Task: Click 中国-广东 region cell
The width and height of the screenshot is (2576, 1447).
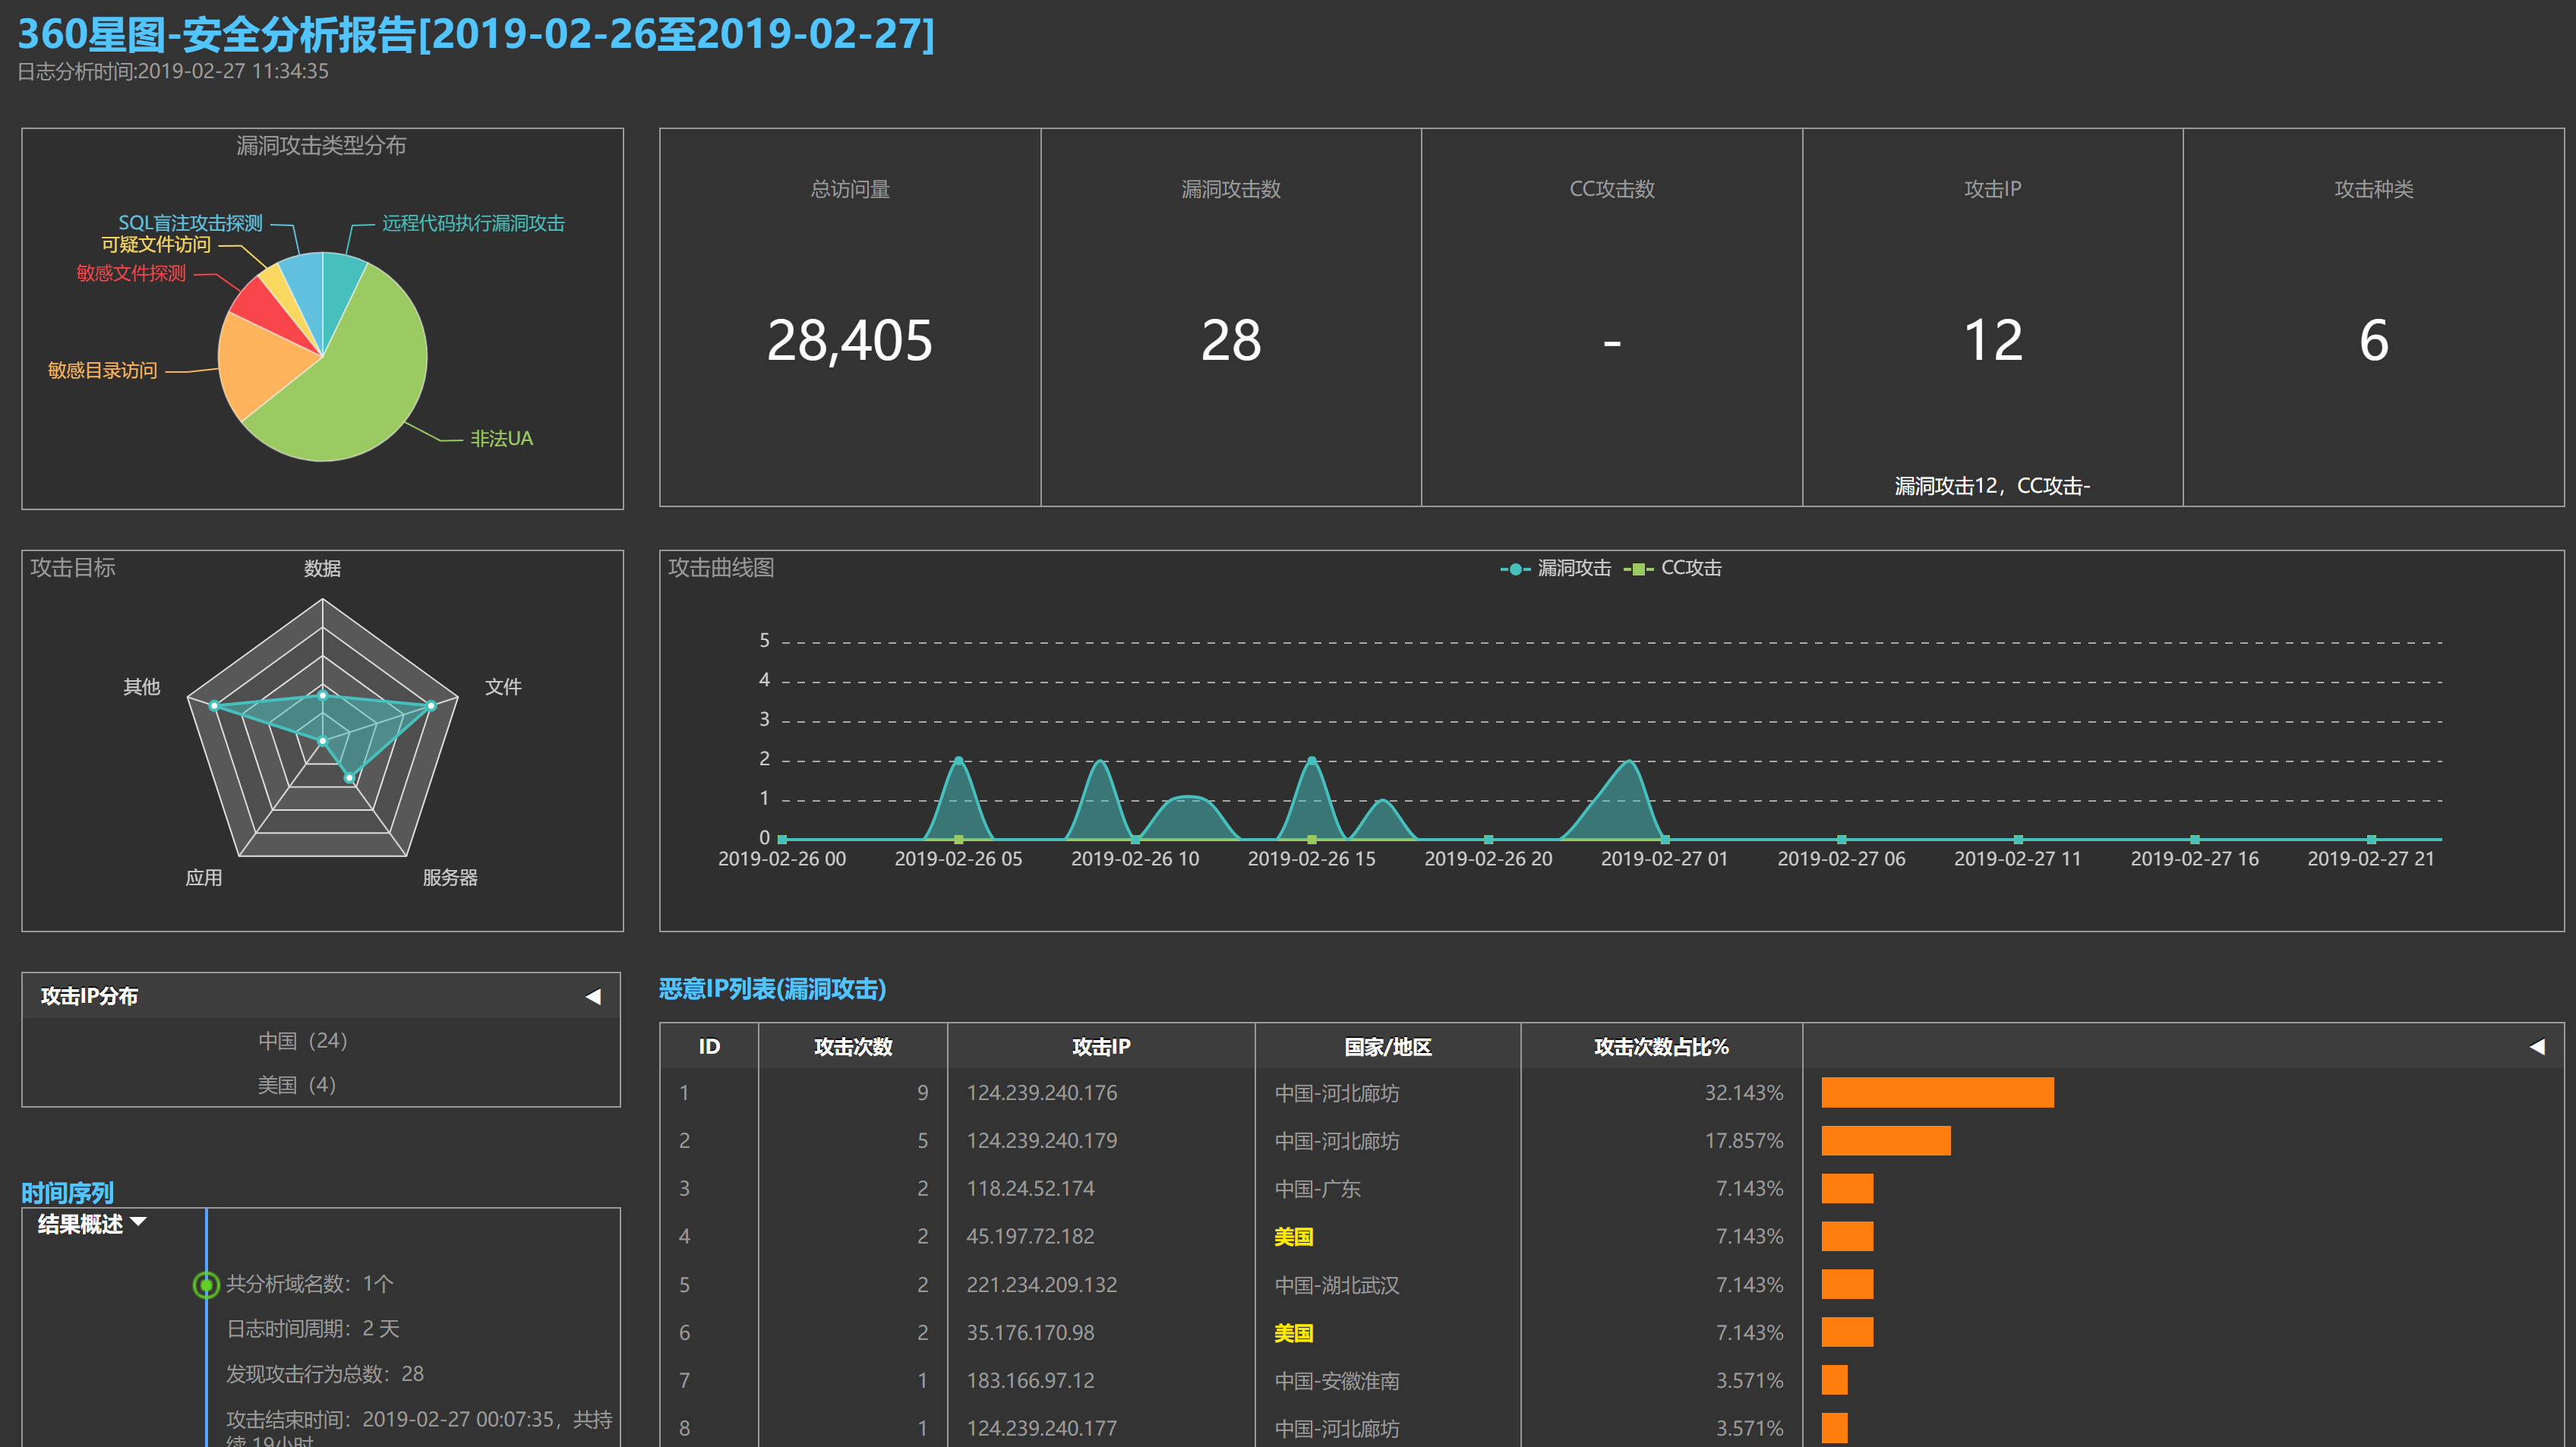Action: coord(1317,1189)
